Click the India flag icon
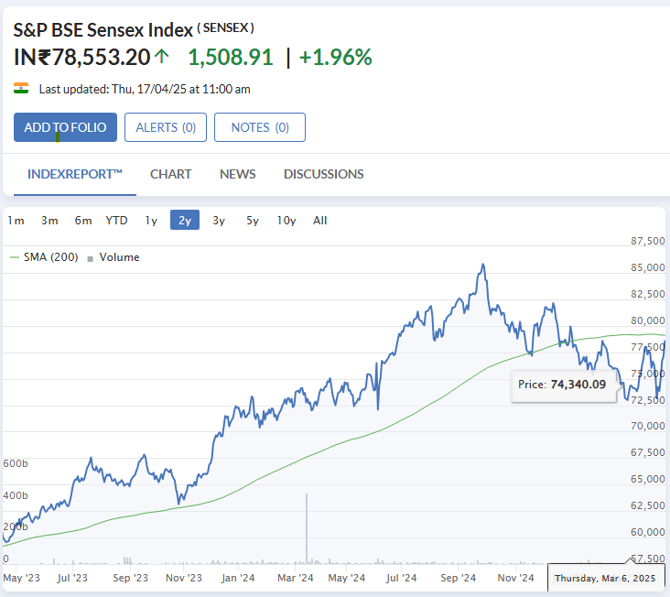670x597 pixels. click(21, 89)
